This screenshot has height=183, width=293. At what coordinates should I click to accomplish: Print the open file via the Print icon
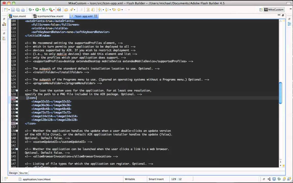(23, 10)
